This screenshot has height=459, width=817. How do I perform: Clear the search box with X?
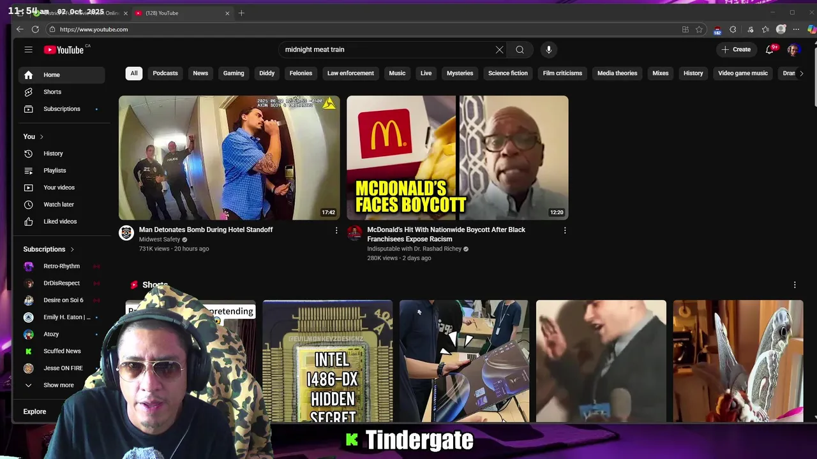(x=499, y=50)
